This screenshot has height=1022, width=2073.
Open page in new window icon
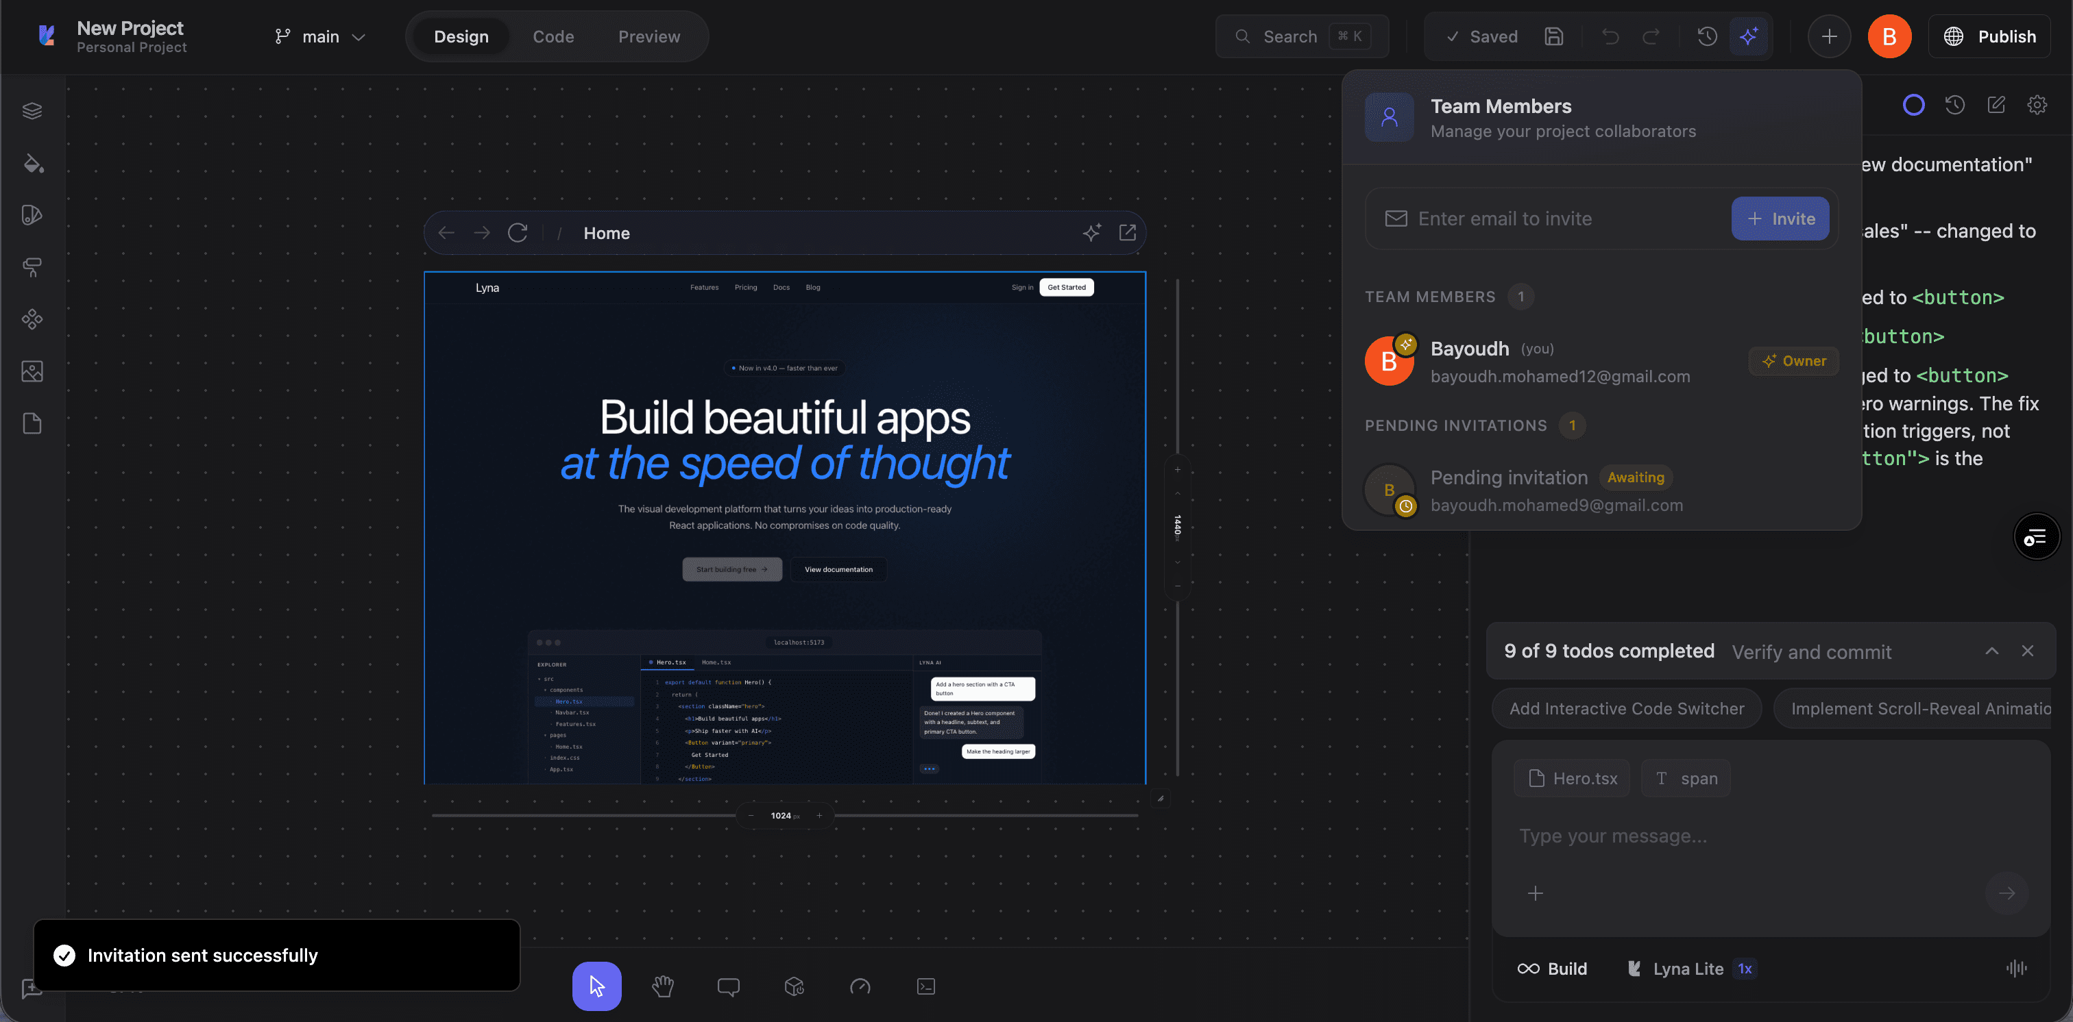[1128, 233]
